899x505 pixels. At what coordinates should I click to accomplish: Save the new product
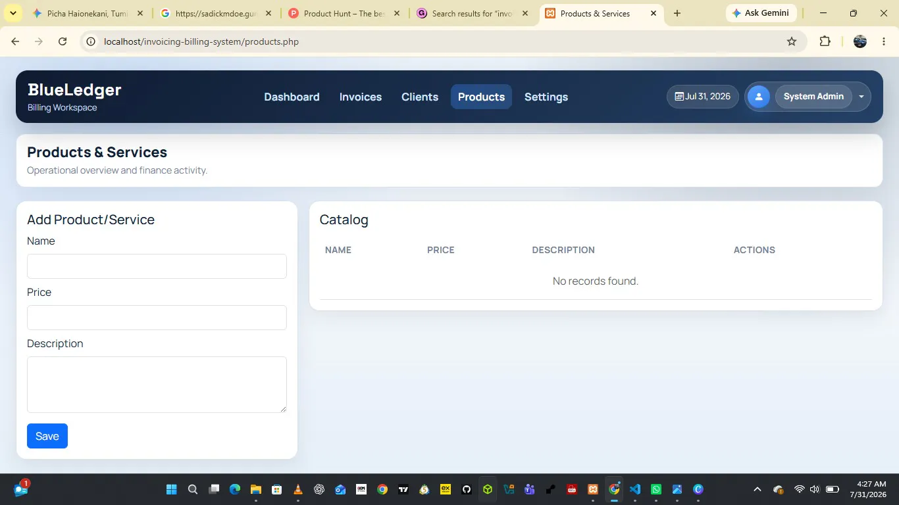[x=47, y=436]
